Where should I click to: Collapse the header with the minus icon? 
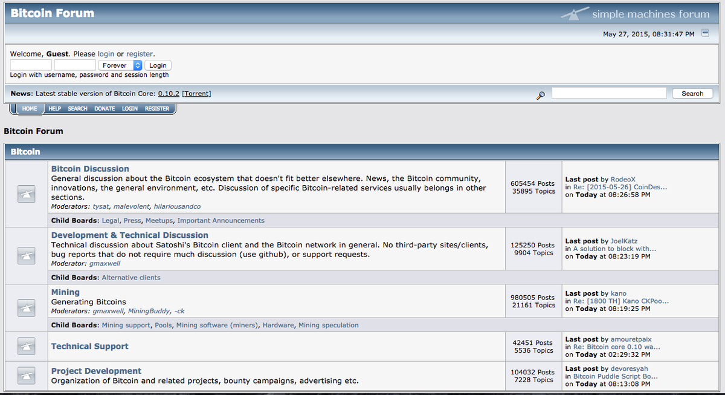pos(704,33)
